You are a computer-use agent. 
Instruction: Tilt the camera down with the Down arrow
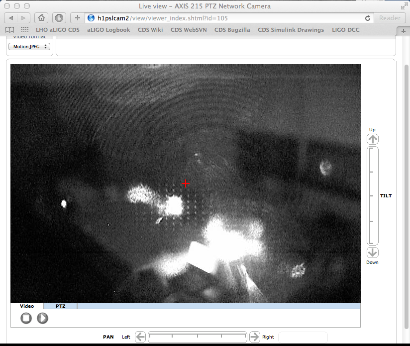(x=373, y=253)
